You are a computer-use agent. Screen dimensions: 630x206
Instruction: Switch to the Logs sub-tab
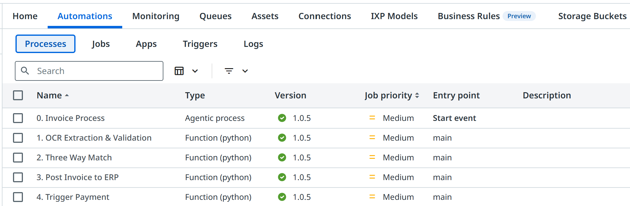pyautogui.click(x=253, y=44)
